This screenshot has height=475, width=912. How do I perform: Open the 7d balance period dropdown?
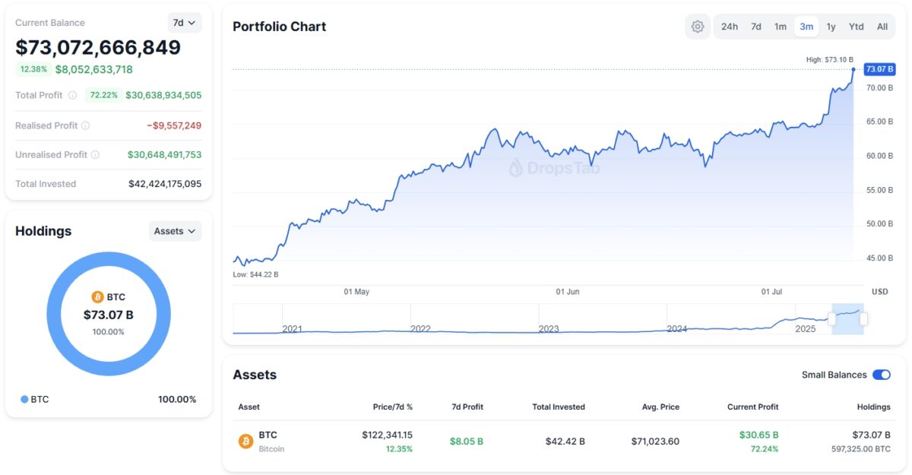(x=184, y=23)
